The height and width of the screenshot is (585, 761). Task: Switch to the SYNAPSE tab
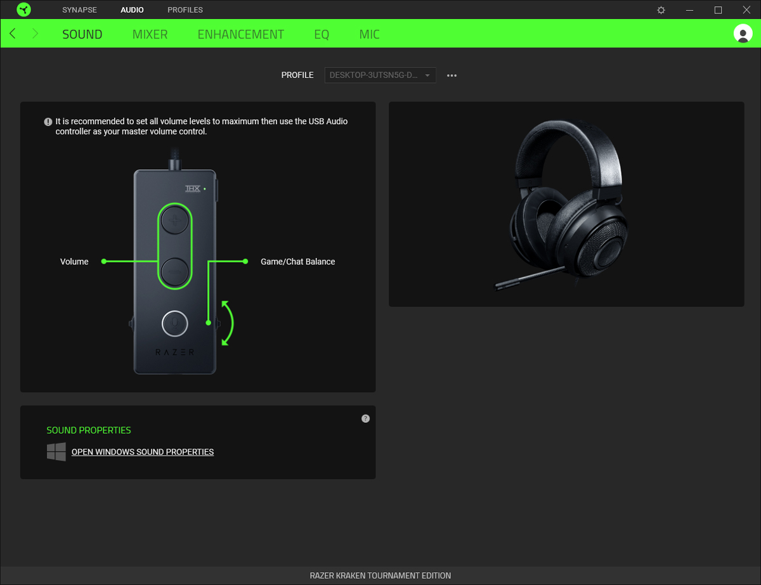[80, 10]
